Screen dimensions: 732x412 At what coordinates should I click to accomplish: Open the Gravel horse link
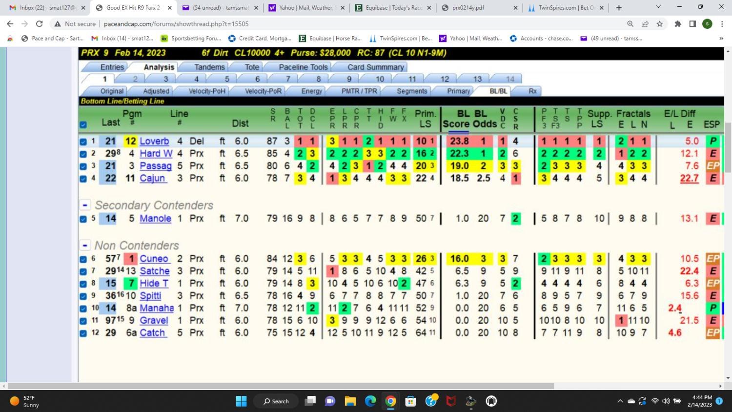point(154,320)
